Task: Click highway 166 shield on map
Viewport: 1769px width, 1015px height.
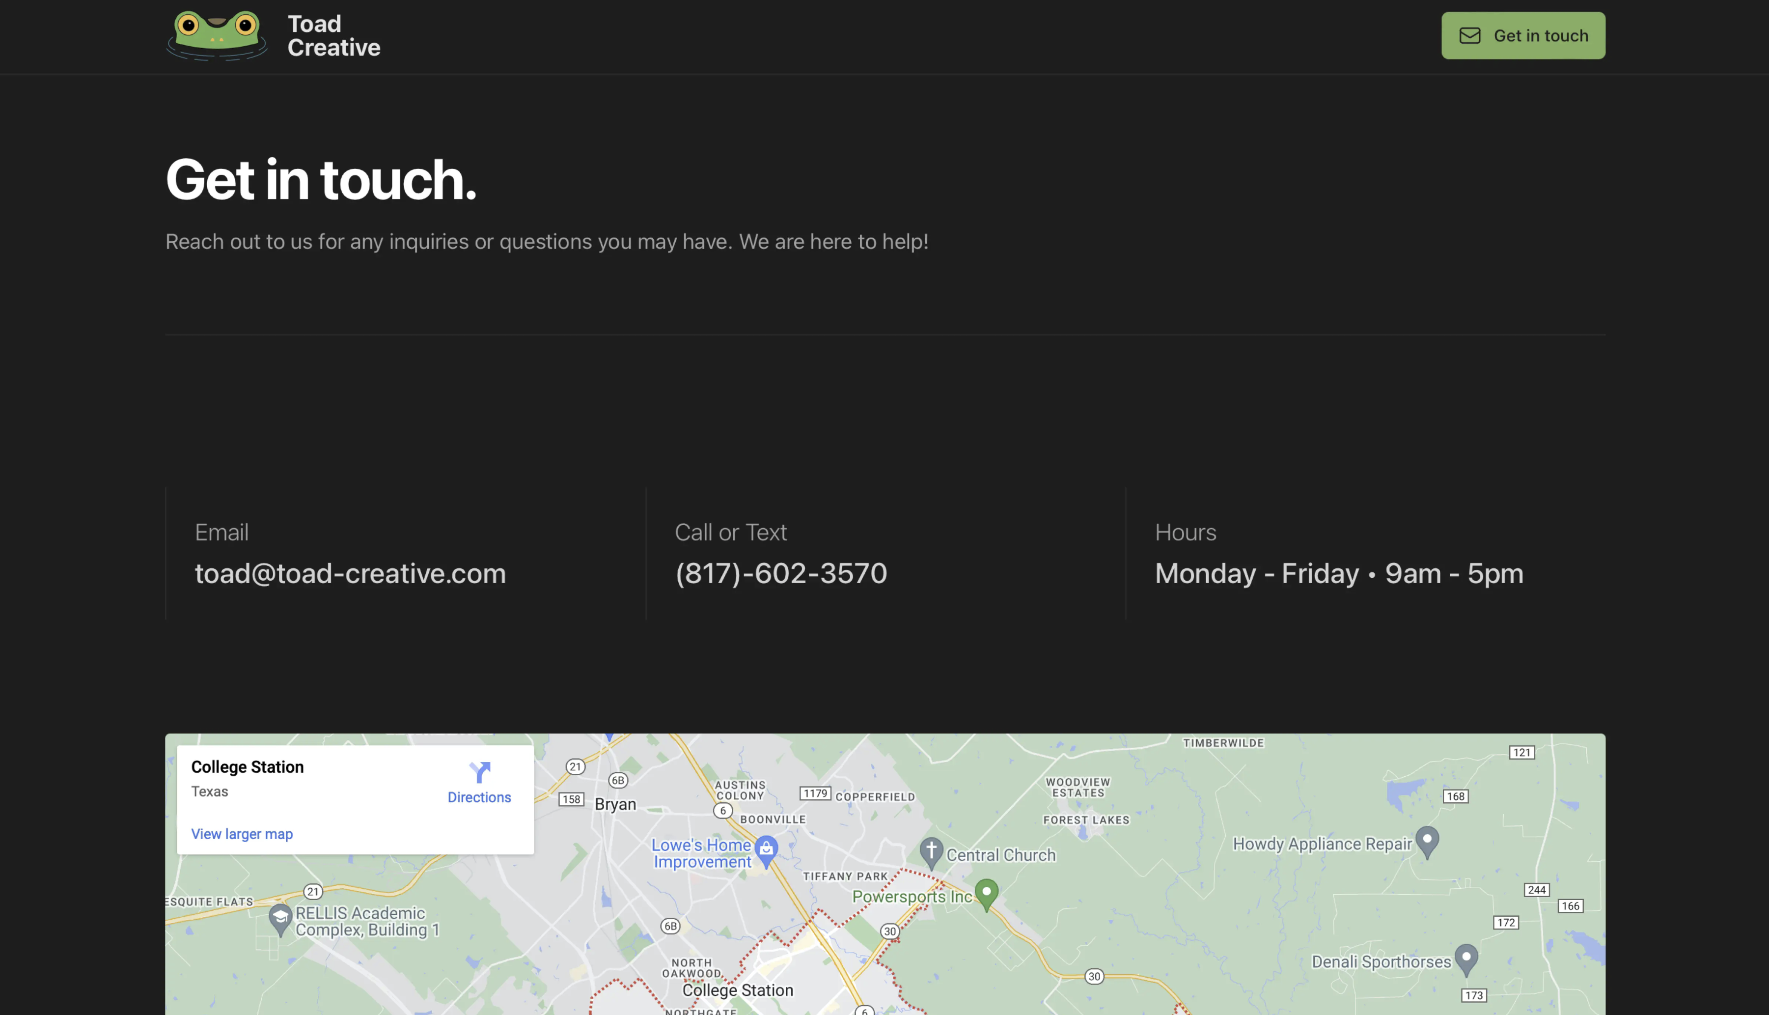Action: point(1571,905)
